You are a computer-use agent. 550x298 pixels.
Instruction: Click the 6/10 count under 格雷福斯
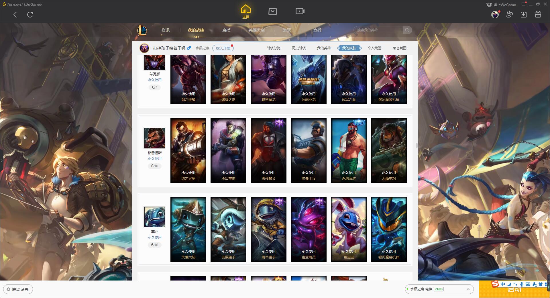(x=155, y=166)
